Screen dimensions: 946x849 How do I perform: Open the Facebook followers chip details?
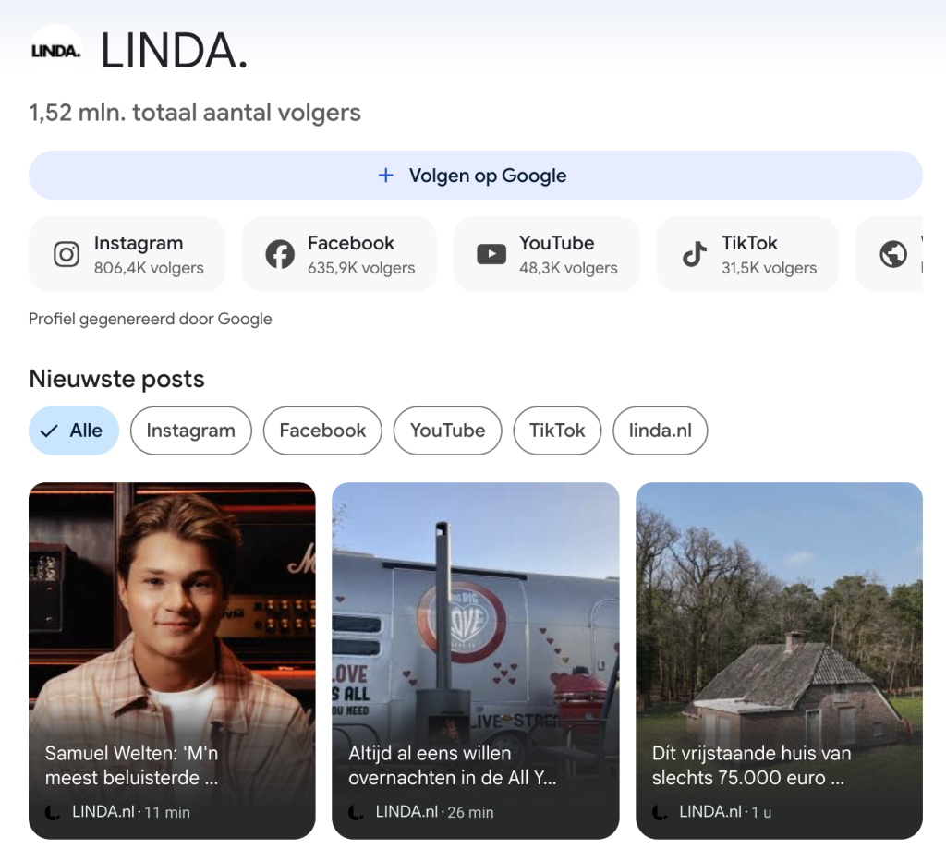pyautogui.click(x=339, y=253)
